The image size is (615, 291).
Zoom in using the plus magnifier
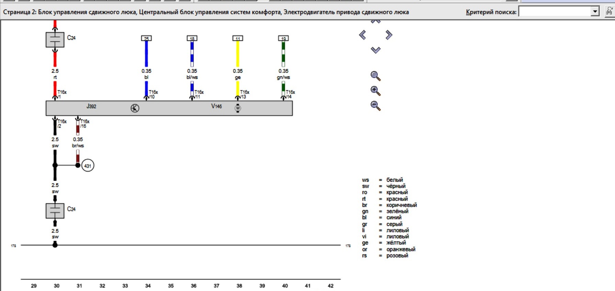375,91
